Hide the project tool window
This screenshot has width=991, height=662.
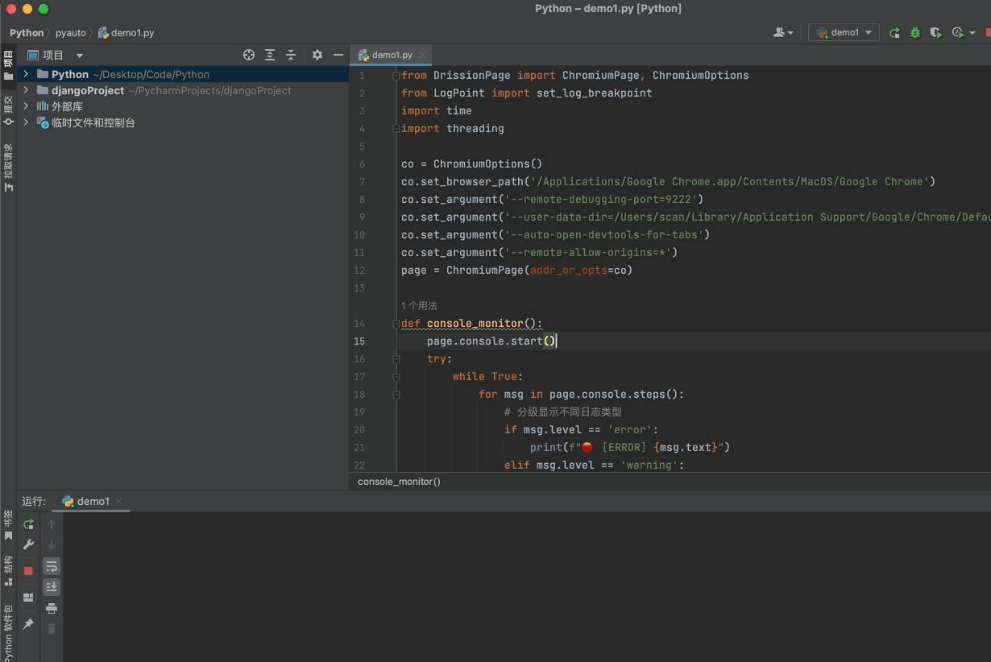338,55
